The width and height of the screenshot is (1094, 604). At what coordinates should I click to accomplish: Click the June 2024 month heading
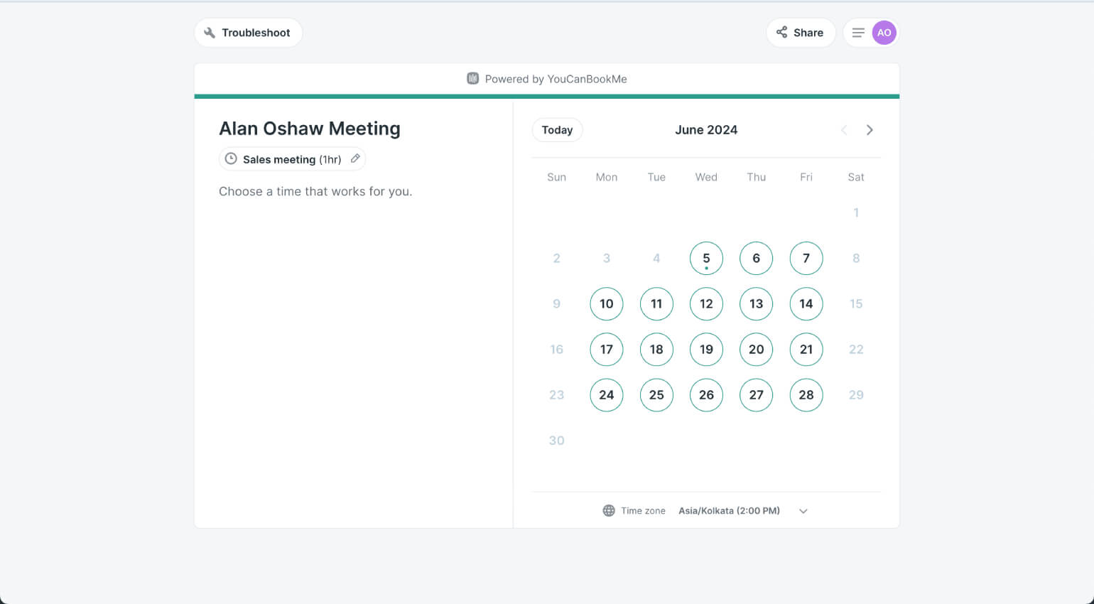(706, 130)
